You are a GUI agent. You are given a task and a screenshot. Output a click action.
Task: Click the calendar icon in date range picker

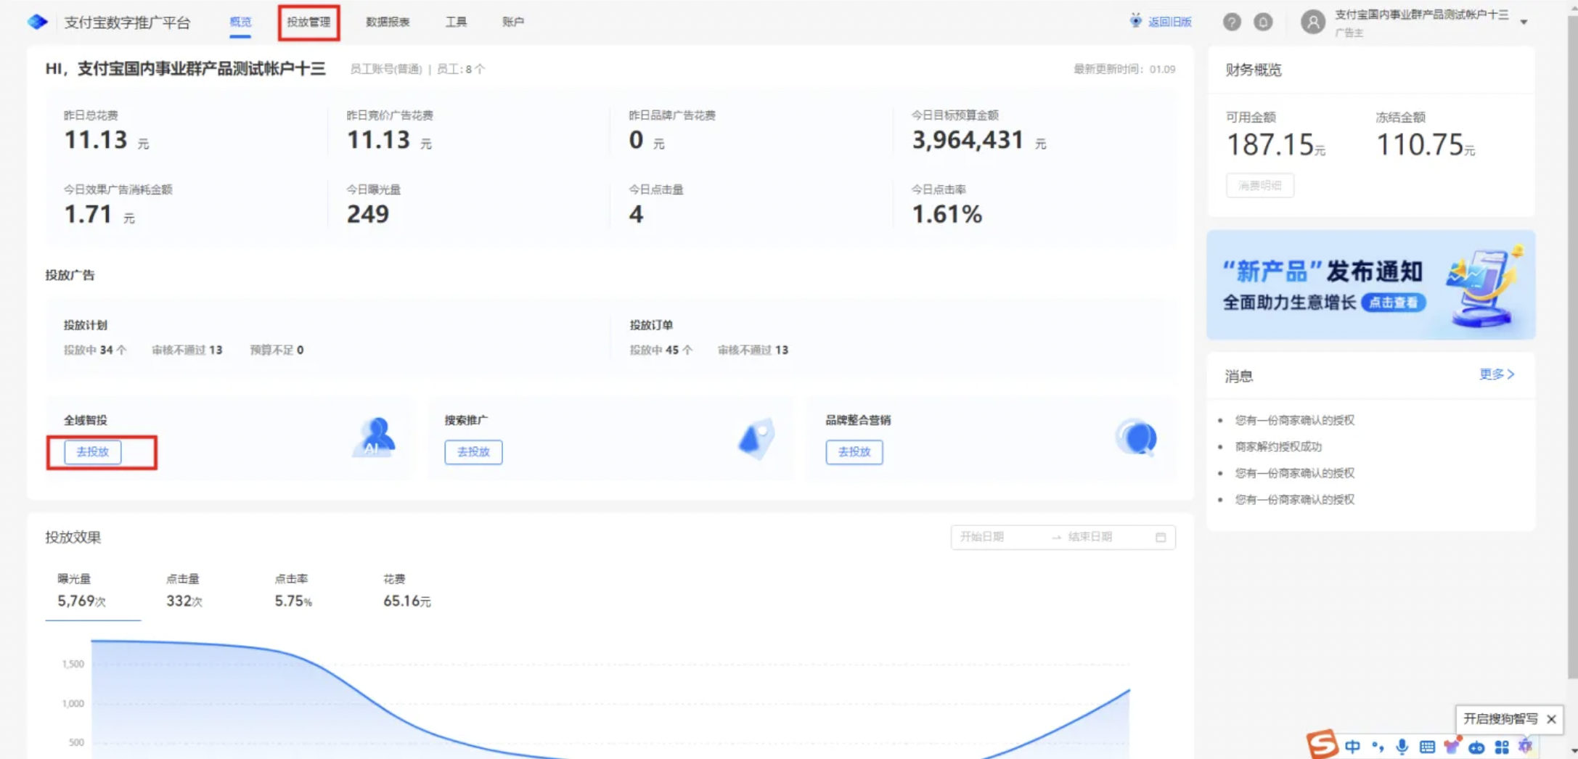[1161, 537]
